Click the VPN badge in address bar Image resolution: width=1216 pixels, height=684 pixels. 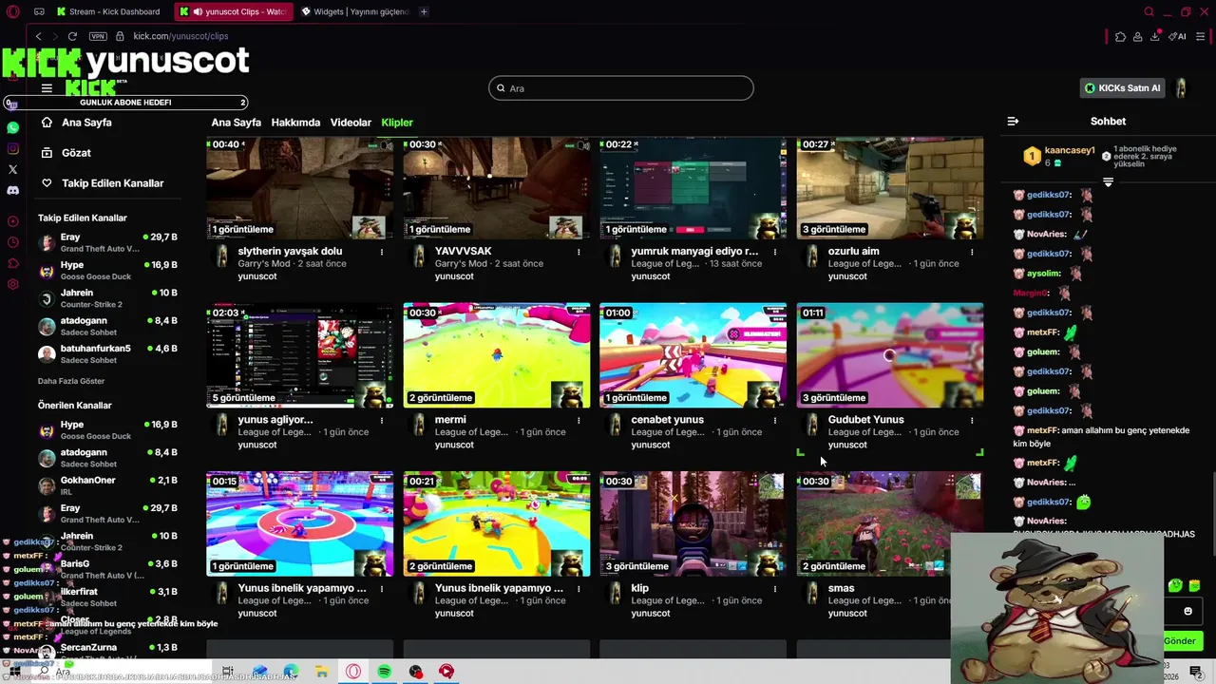(98, 36)
